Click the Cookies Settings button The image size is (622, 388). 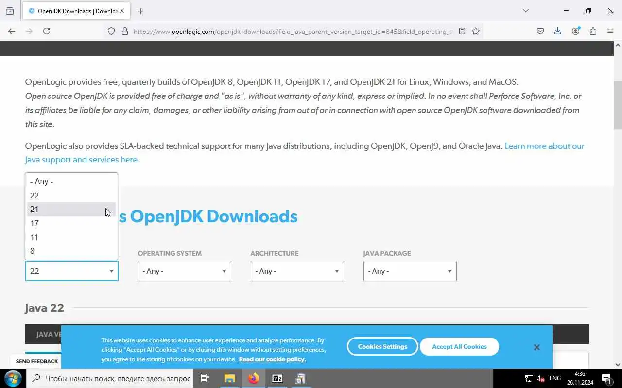(x=382, y=346)
